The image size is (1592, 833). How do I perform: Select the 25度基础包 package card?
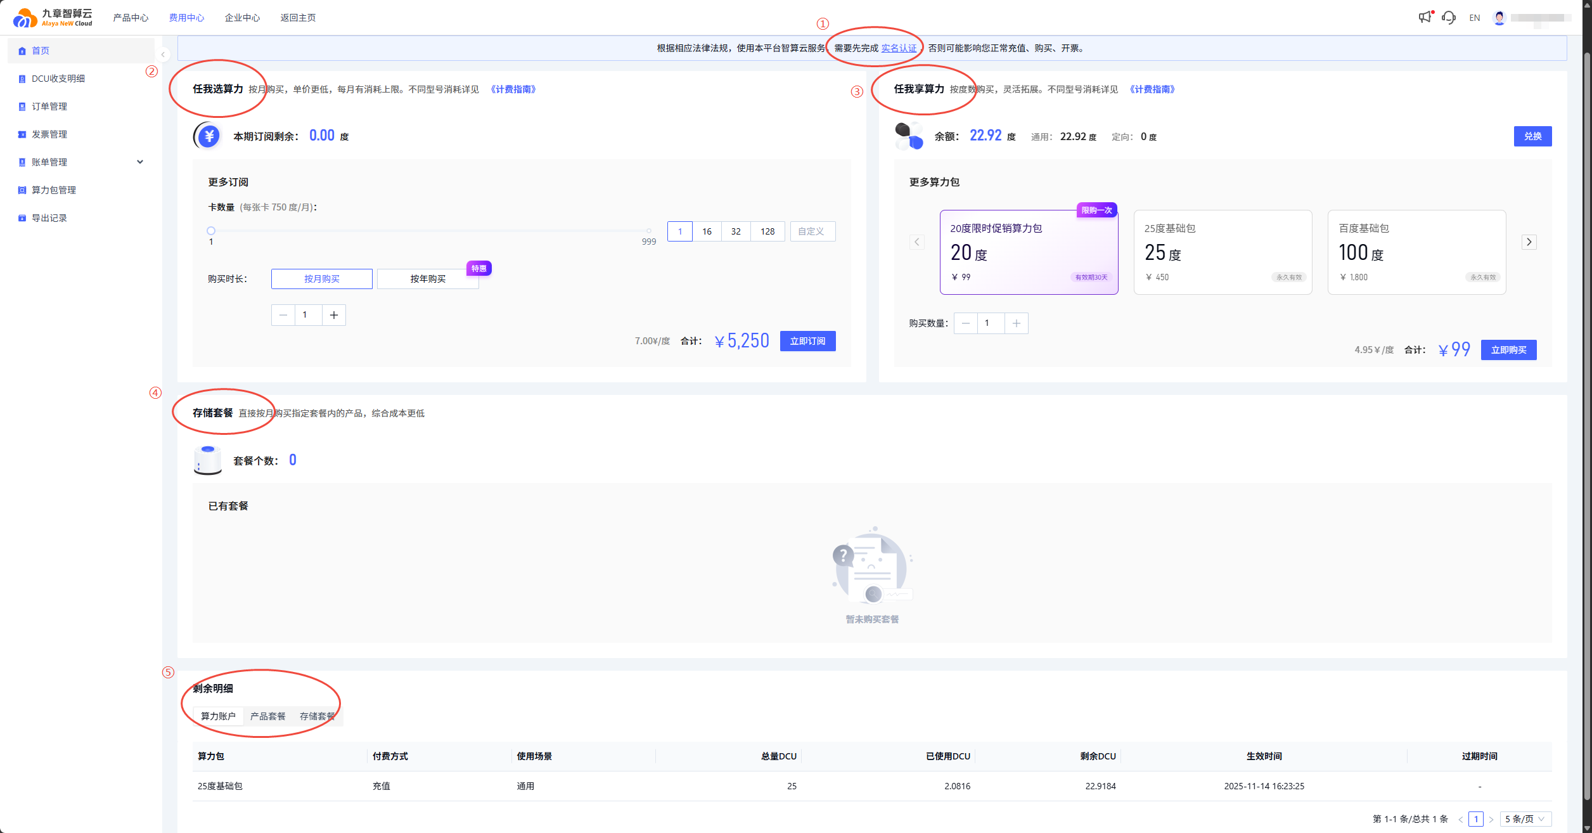coord(1222,252)
